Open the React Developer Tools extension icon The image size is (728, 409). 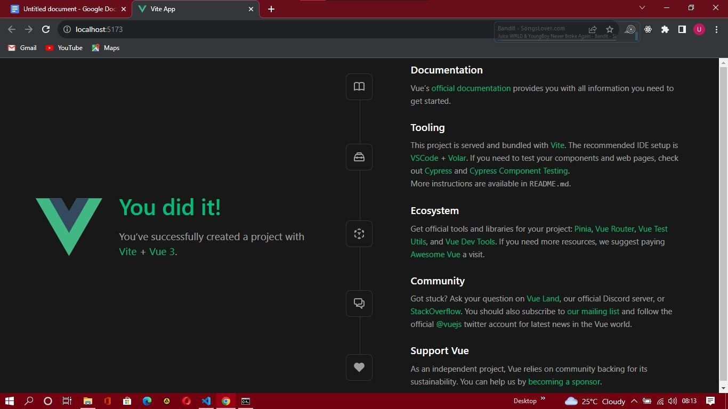tap(648, 29)
